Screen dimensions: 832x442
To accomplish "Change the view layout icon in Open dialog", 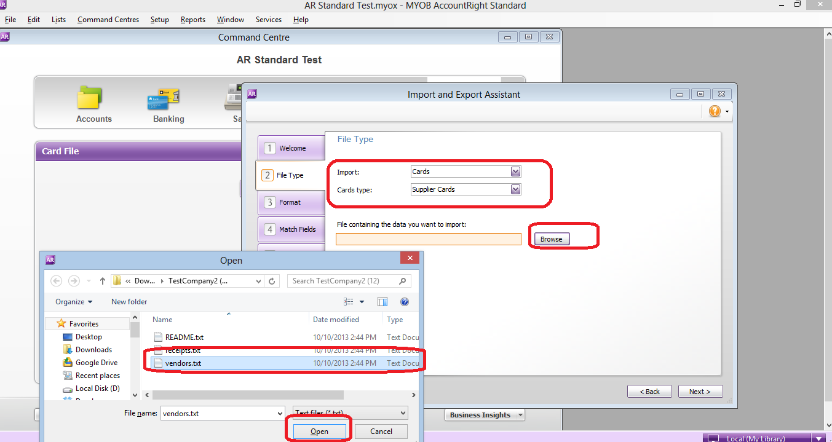I will [349, 302].
